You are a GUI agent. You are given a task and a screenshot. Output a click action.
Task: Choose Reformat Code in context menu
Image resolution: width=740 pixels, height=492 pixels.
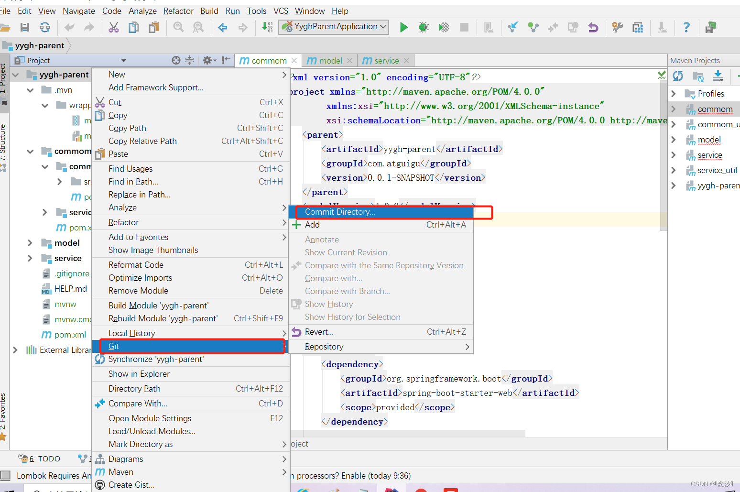click(191, 265)
